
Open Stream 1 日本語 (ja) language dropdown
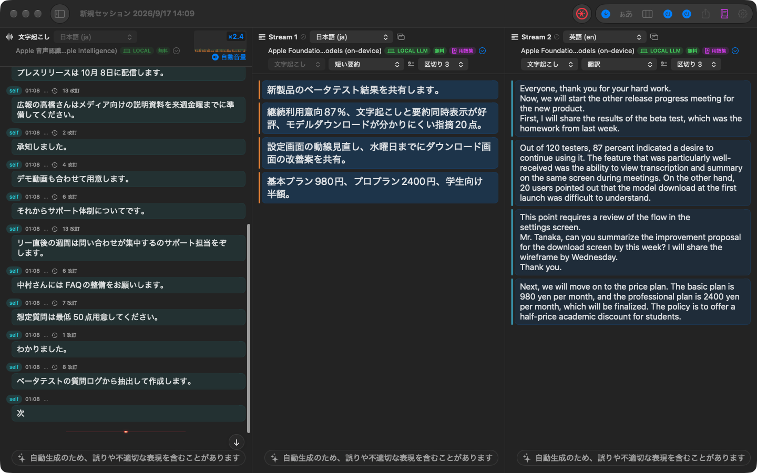(x=352, y=37)
